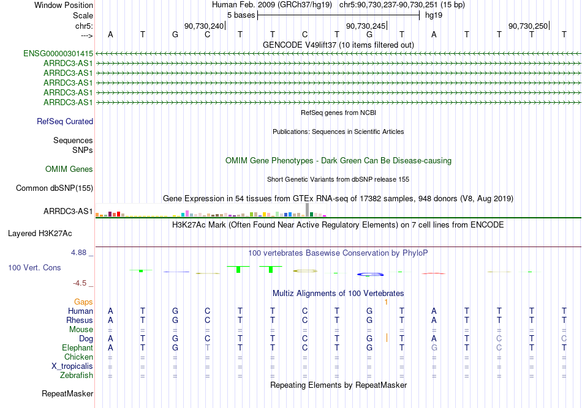582x408 pixels.
Task: Select the Common dbSNP(155) track label
Action: click(x=55, y=188)
